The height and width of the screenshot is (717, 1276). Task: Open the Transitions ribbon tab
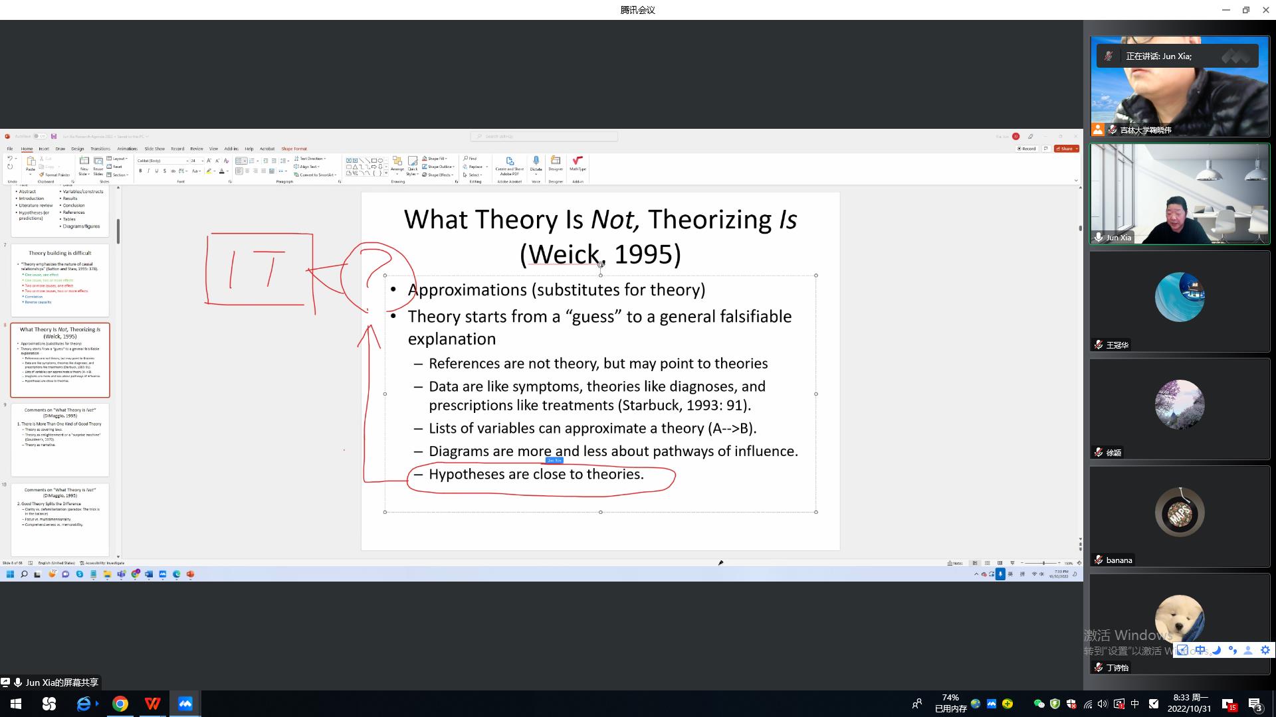pos(100,149)
